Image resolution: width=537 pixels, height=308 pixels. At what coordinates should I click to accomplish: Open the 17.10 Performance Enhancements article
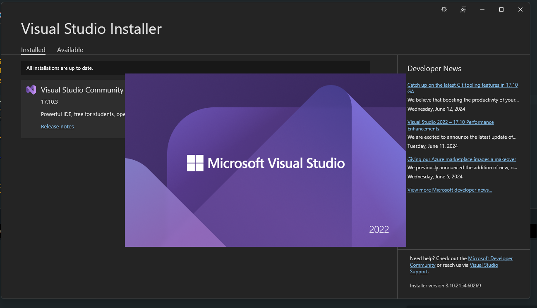tap(451, 125)
